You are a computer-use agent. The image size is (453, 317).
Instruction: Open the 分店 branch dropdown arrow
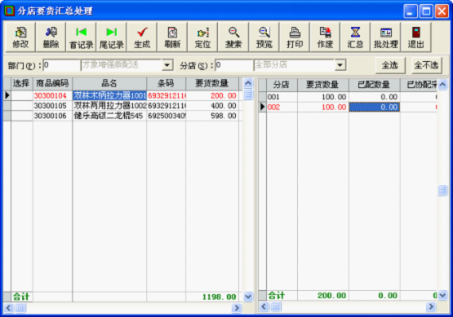(340, 65)
